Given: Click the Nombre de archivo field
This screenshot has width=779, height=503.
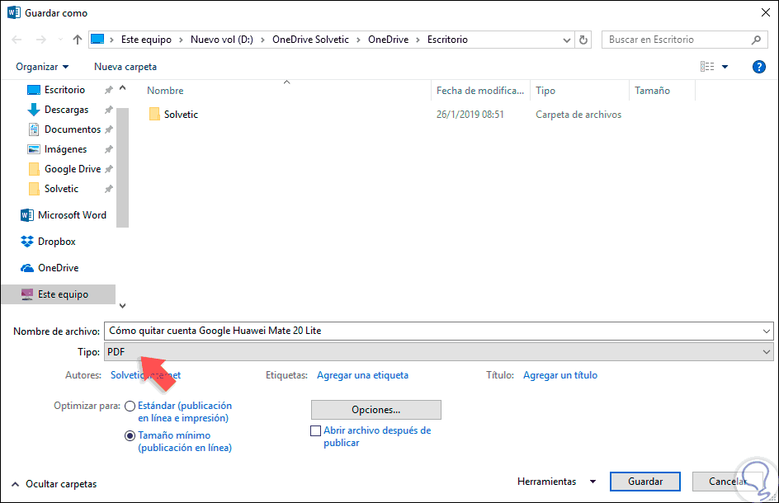Looking at the screenshot, I should pos(439,331).
